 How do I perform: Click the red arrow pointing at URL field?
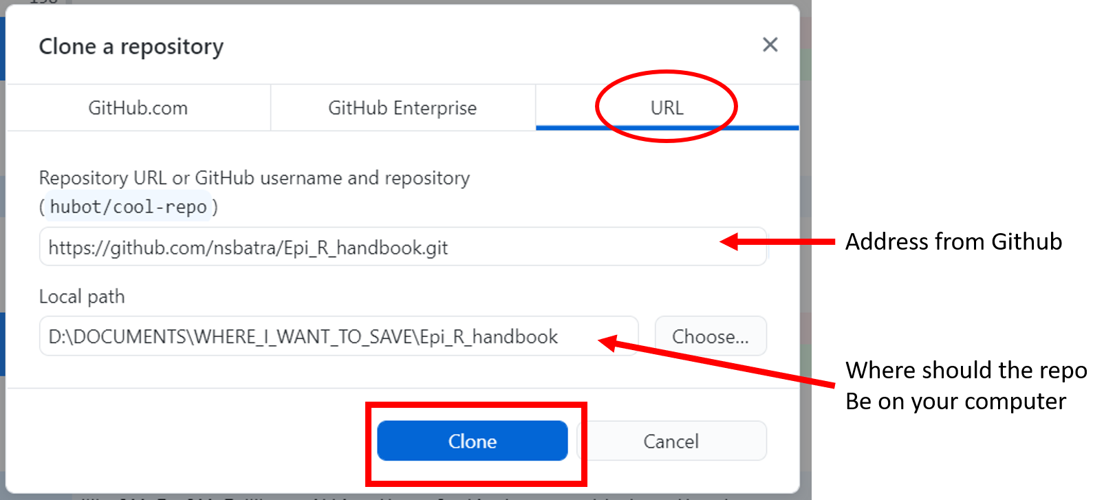coord(777,241)
